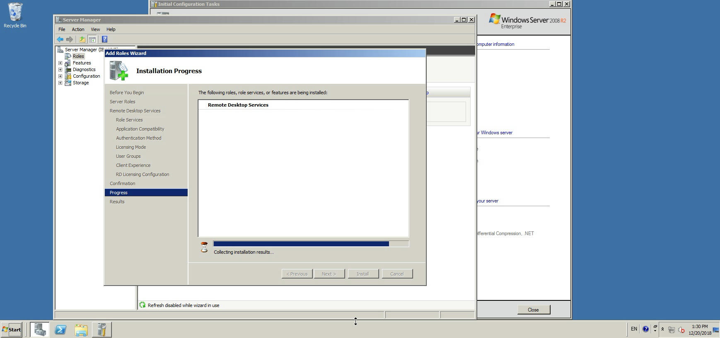The height and width of the screenshot is (338, 720).
Task: Click the Confirmation wizard step
Action: [122, 183]
